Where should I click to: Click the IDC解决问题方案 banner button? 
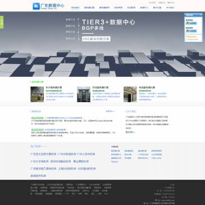[x=96, y=39]
